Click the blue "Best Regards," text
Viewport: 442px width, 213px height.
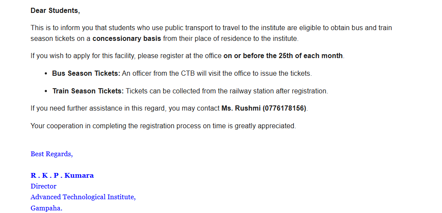(x=52, y=154)
